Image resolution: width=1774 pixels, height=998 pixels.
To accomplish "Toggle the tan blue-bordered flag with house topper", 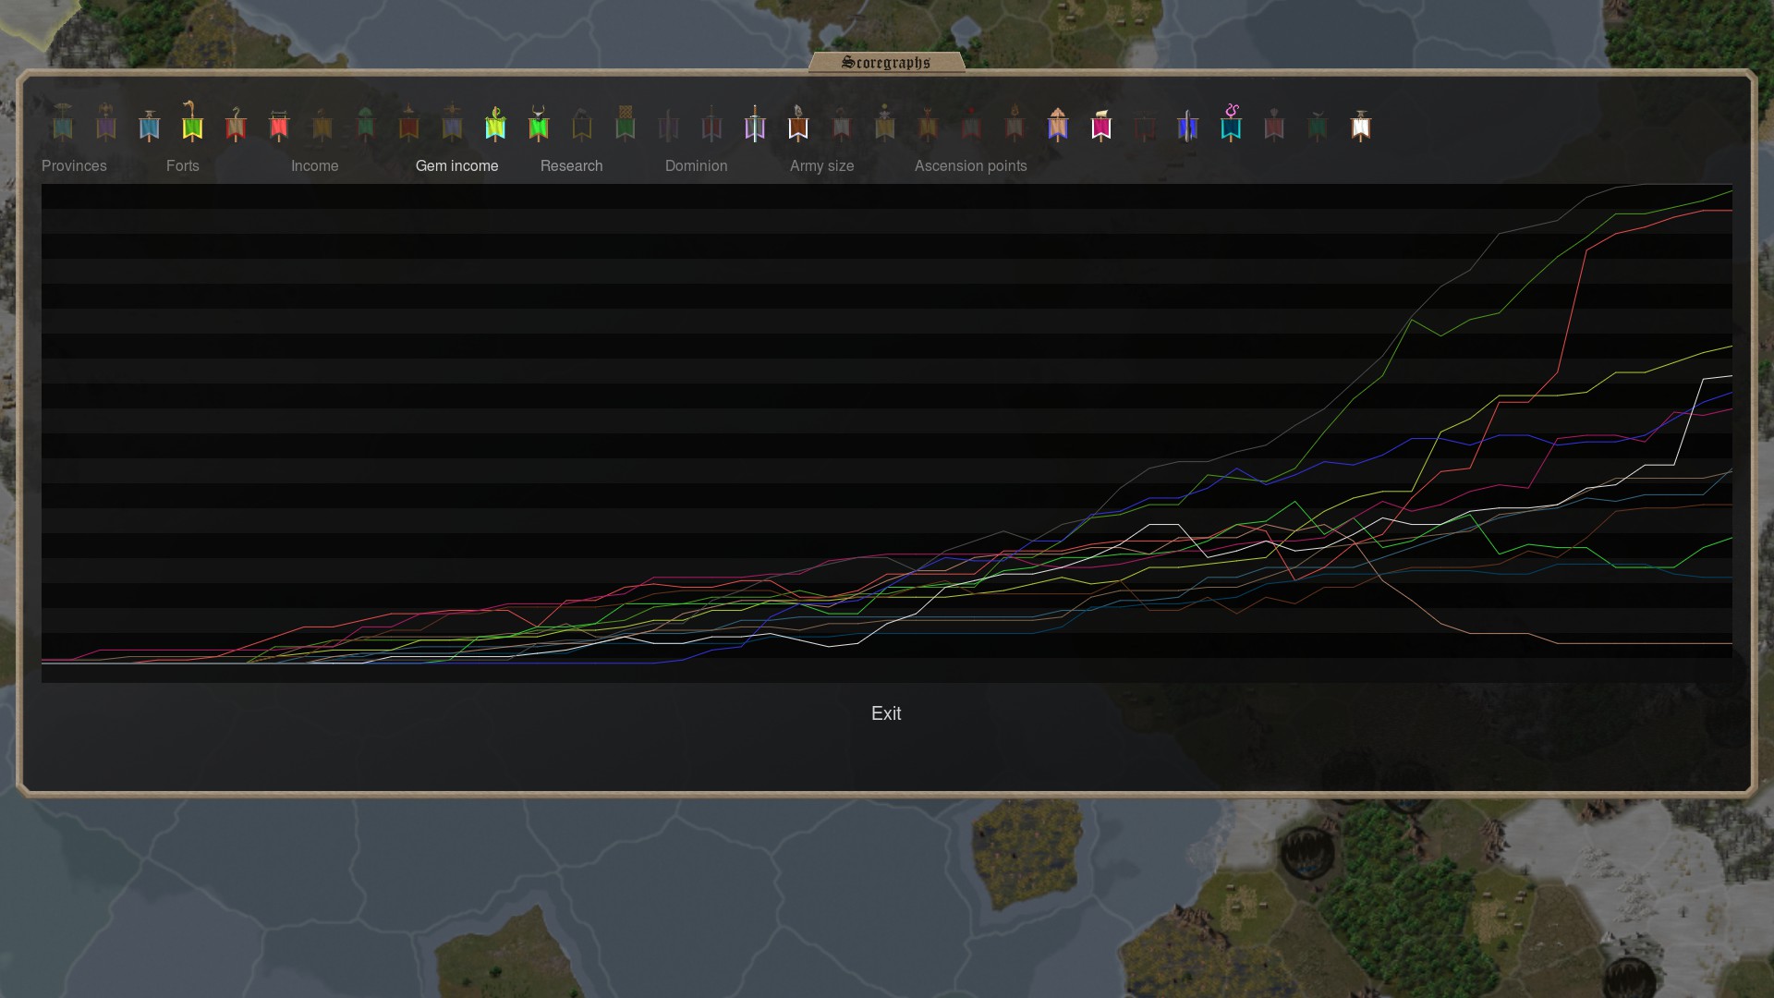I will coord(1058,124).
